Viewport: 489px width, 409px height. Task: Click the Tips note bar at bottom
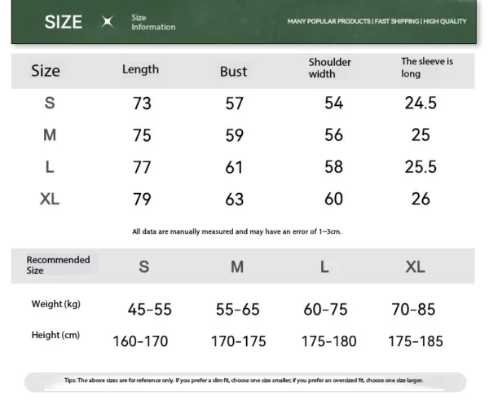(x=244, y=380)
